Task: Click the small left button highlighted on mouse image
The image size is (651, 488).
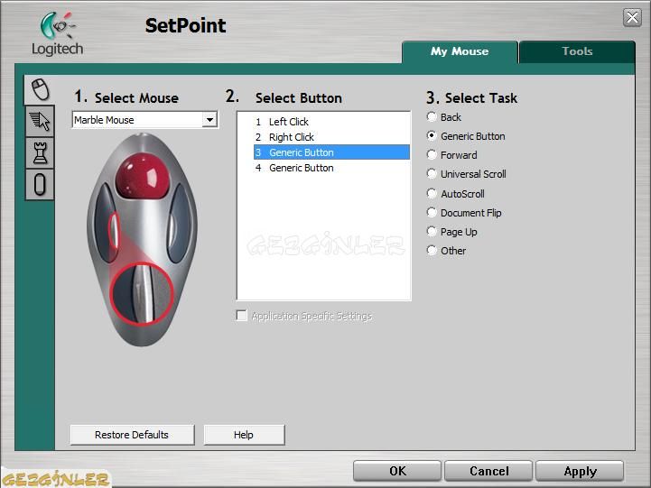Action: click(114, 229)
